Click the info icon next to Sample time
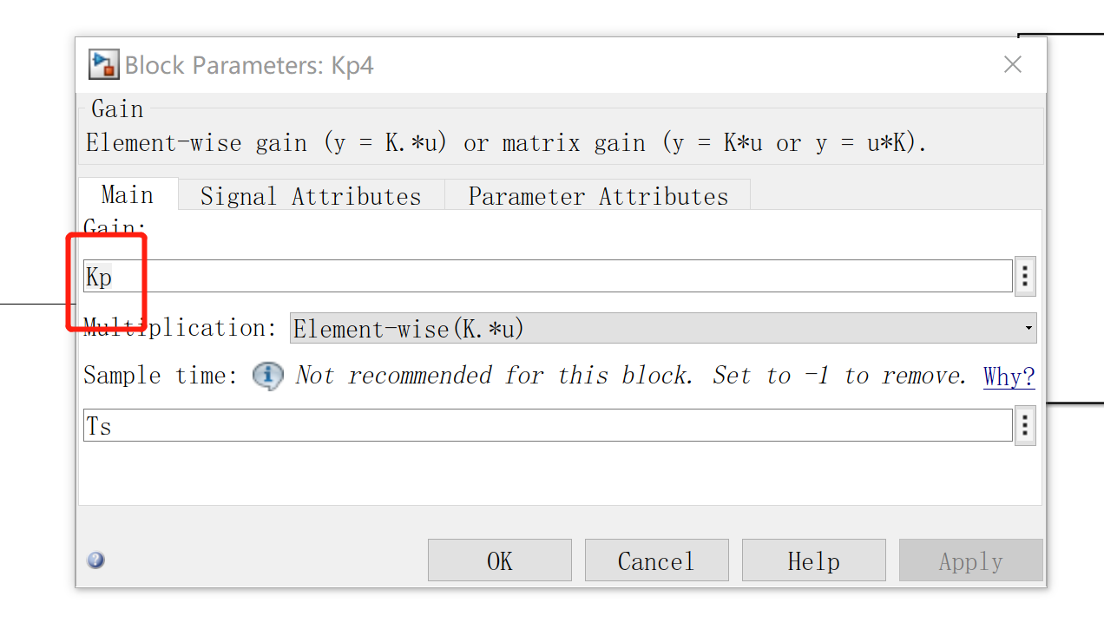Viewport: 1104px width, 629px height. [268, 376]
